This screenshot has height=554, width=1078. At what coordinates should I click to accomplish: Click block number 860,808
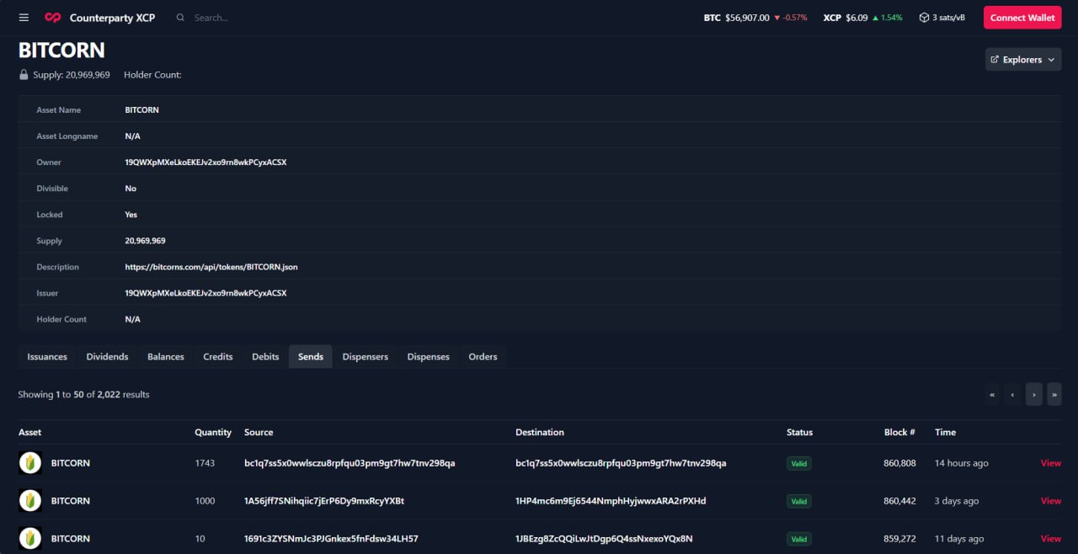pos(899,463)
